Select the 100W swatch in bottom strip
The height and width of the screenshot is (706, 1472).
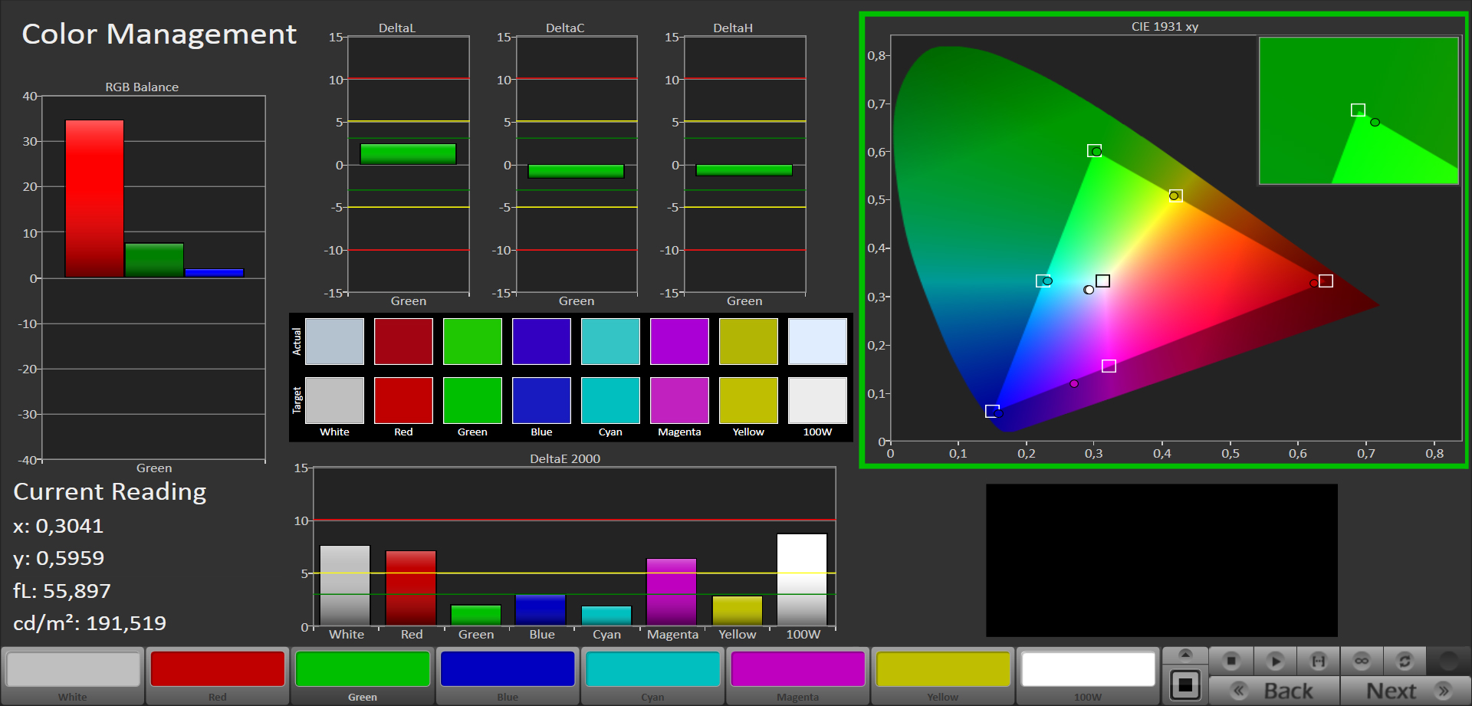(x=1088, y=670)
